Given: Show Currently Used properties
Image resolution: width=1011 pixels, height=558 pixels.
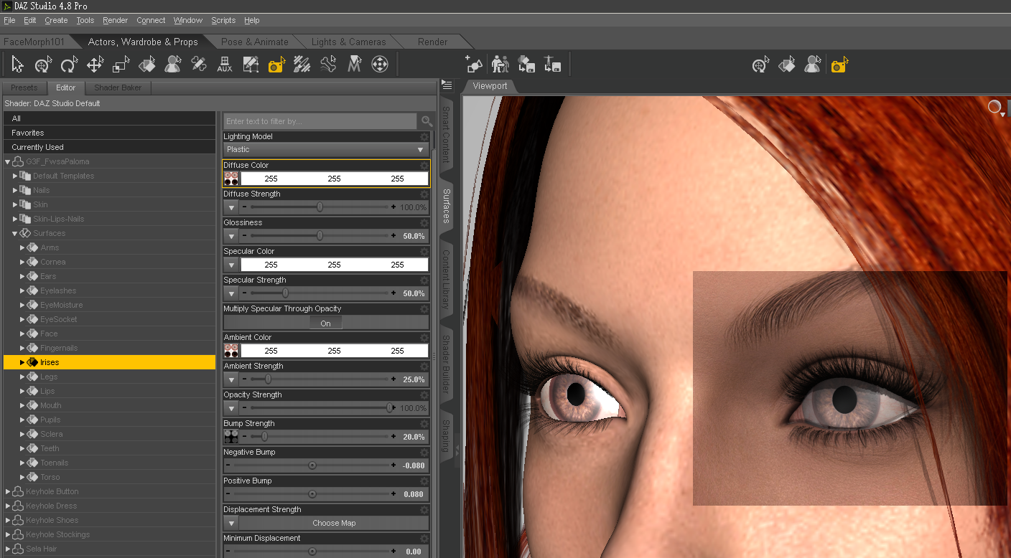Looking at the screenshot, I should (x=109, y=147).
